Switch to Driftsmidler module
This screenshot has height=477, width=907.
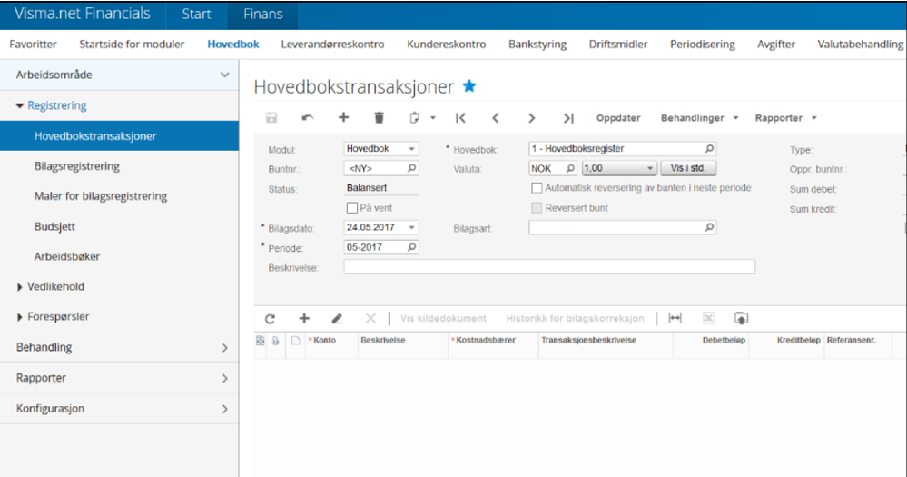[618, 44]
